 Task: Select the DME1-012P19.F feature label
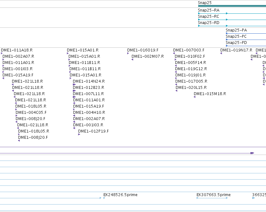[x=93, y=131]
